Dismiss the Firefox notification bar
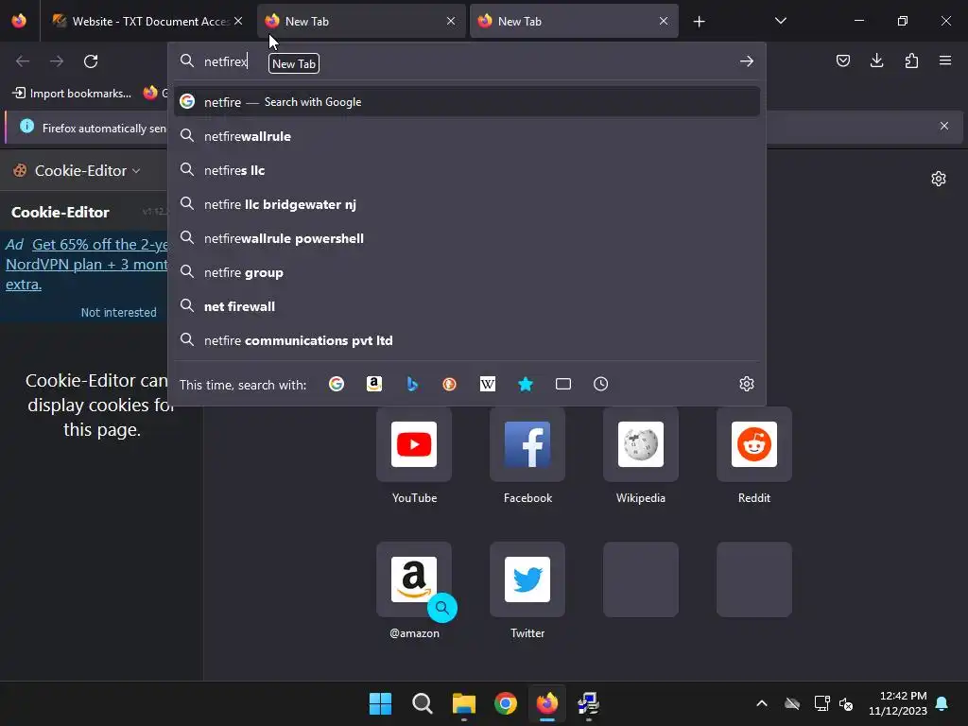 point(944,126)
